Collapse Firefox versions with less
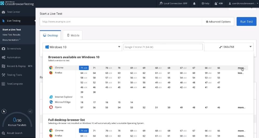 [240, 73]
